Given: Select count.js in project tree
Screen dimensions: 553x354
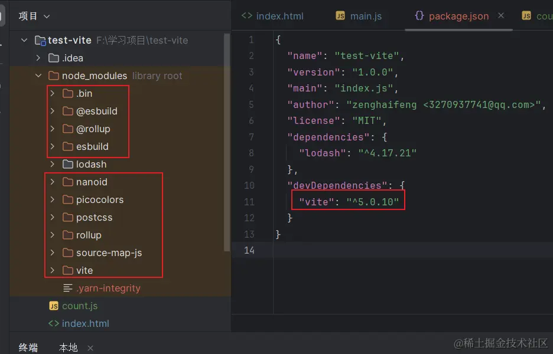Looking at the screenshot, I should 80,306.
